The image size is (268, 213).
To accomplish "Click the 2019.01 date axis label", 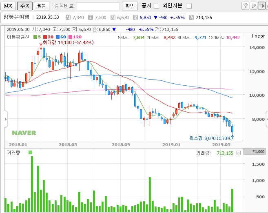I will pyautogui.click(x=171, y=144).
